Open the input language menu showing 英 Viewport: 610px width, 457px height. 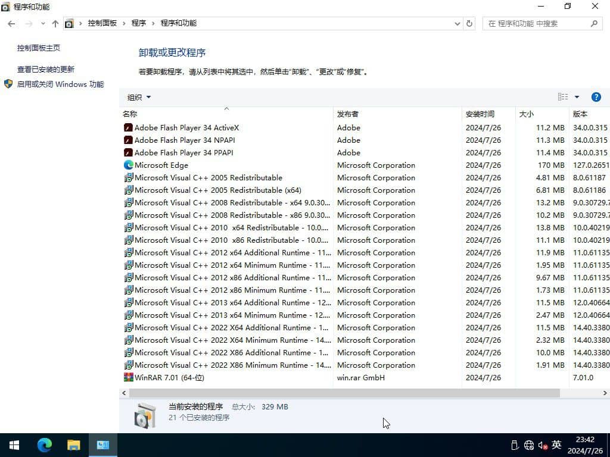tap(556, 445)
